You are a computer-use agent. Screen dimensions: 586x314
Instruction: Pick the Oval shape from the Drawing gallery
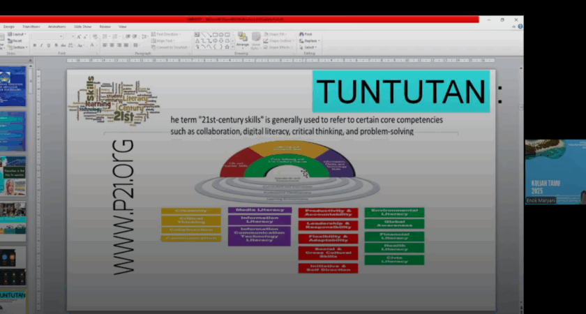pyautogui.click(x=221, y=34)
